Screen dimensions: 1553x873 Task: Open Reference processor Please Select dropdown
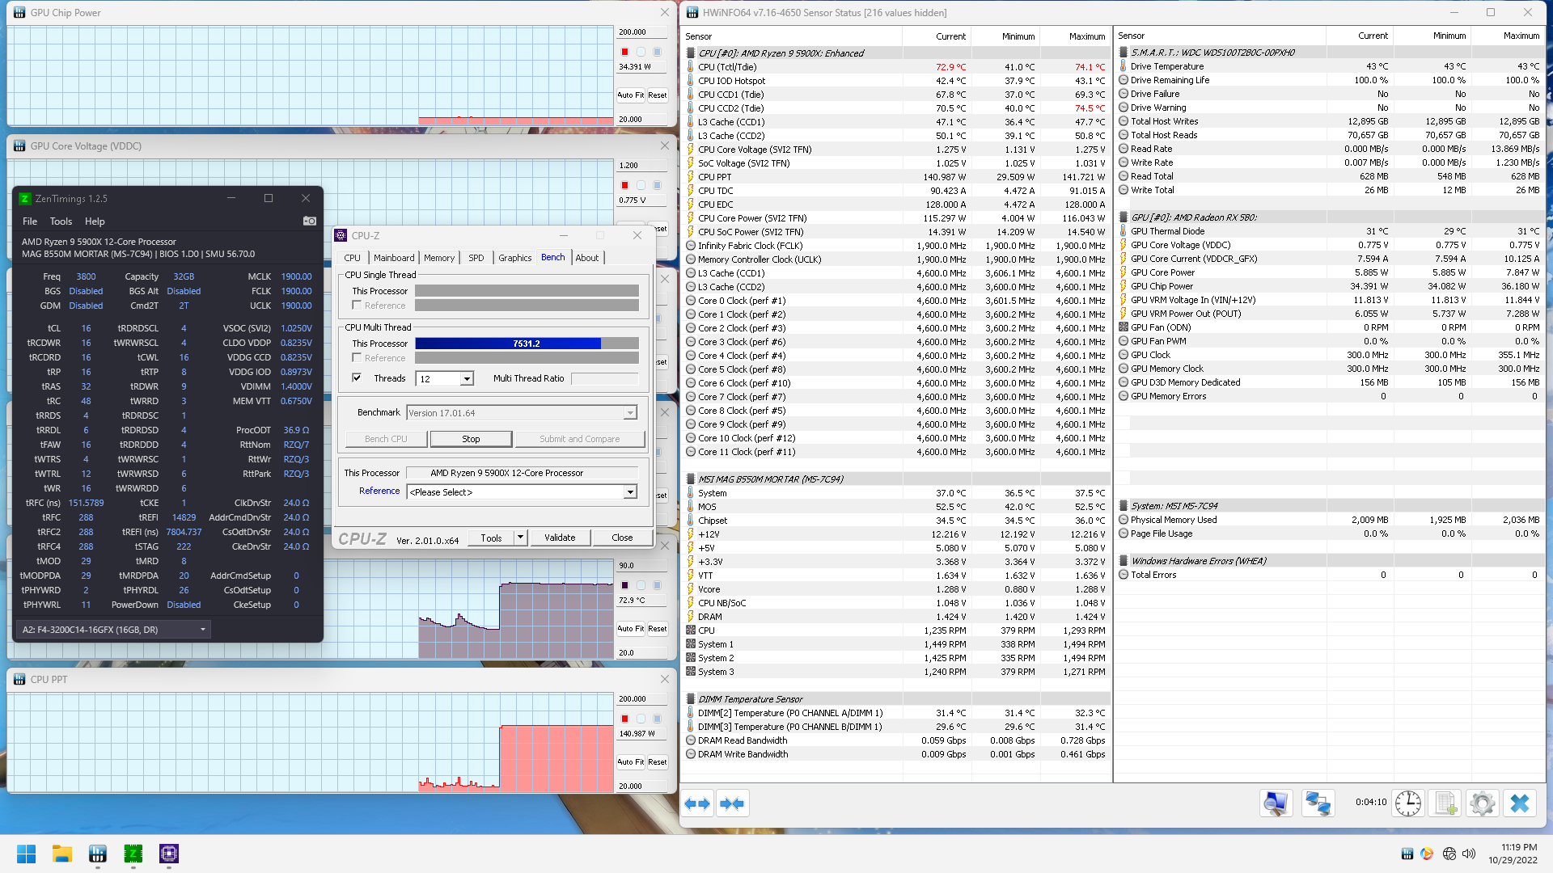630,491
